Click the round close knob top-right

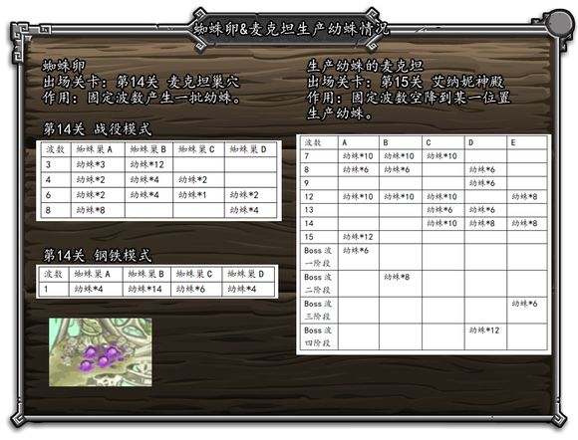560,23
